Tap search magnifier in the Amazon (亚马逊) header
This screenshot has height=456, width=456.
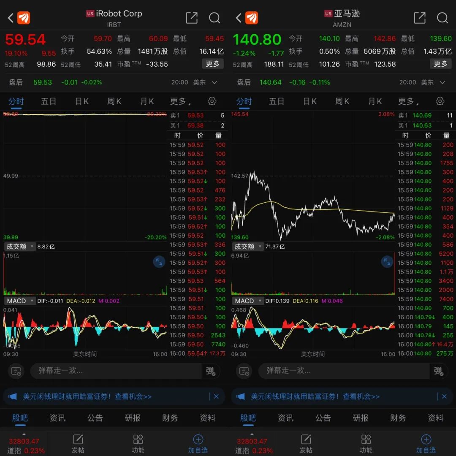click(442, 18)
